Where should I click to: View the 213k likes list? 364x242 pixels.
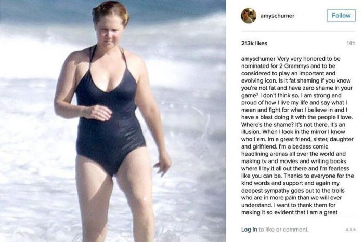pyautogui.click(x=254, y=43)
